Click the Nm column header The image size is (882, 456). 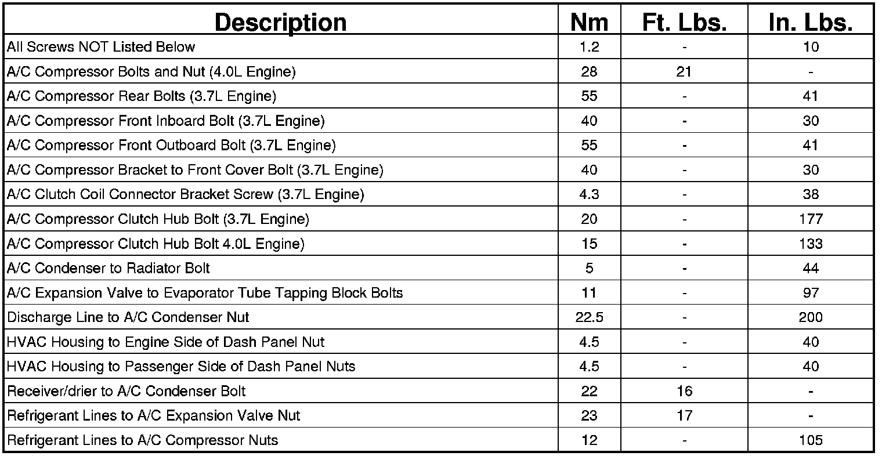point(589,22)
